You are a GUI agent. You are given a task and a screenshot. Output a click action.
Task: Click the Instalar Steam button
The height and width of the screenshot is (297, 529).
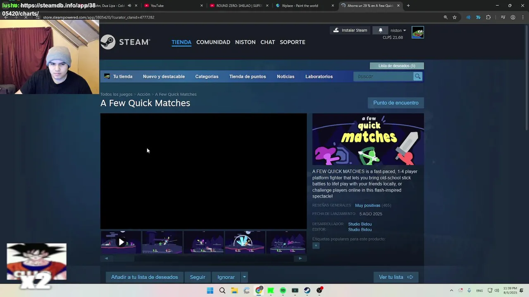click(350, 30)
